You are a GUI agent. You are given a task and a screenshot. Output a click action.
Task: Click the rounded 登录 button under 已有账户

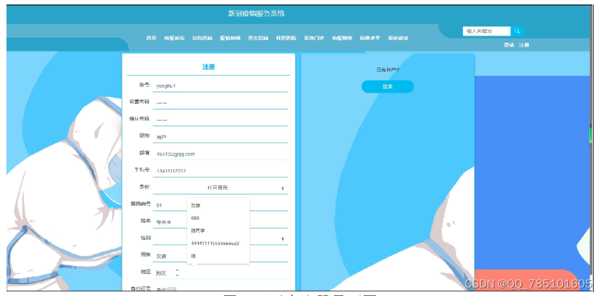[387, 87]
